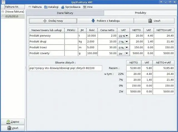
Task: Close the (py)Faktury VAT window
Action: coord(175,2)
